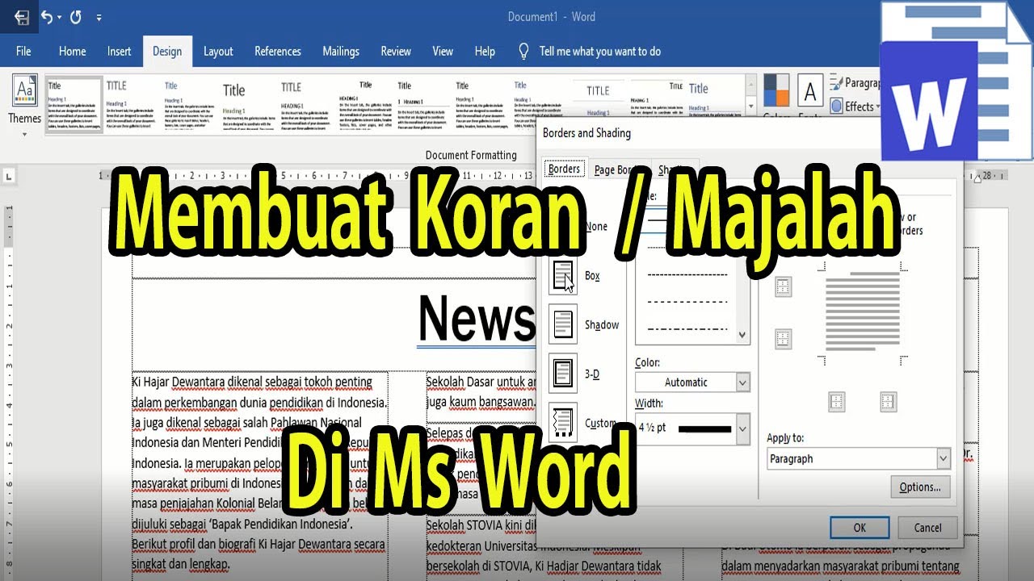1034x581 pixels.
Task: Choose the Shadow border setting icon
Action: (x=563, y=324)
